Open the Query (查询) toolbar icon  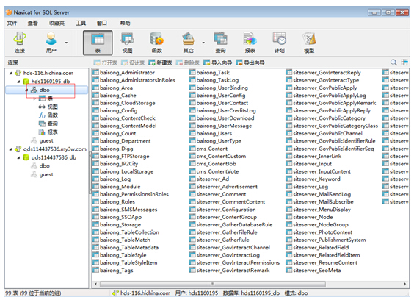click(x=220, y=43)
